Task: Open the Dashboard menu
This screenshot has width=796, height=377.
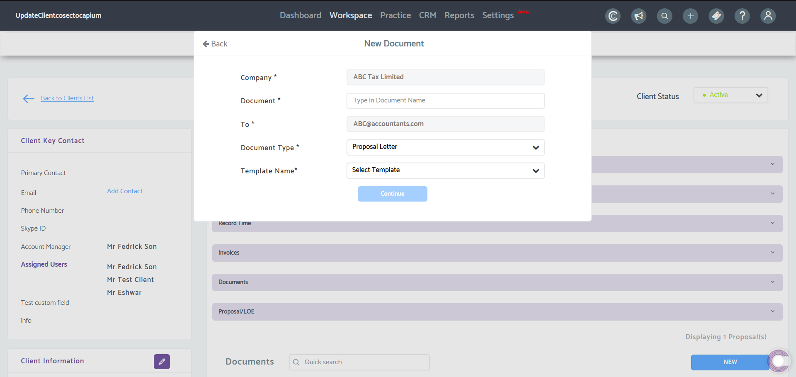Action: (301, 15)
